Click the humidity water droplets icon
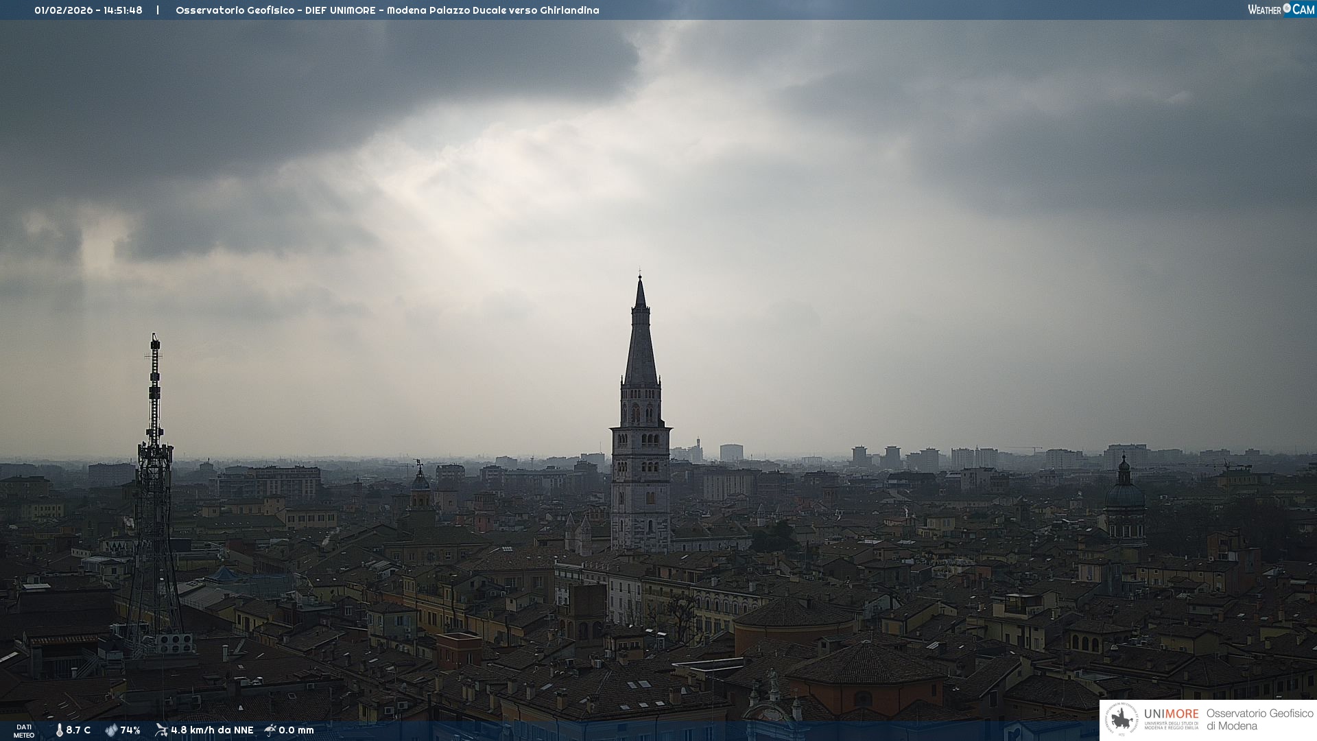1317x741 pixels. [x=111, y=730]
